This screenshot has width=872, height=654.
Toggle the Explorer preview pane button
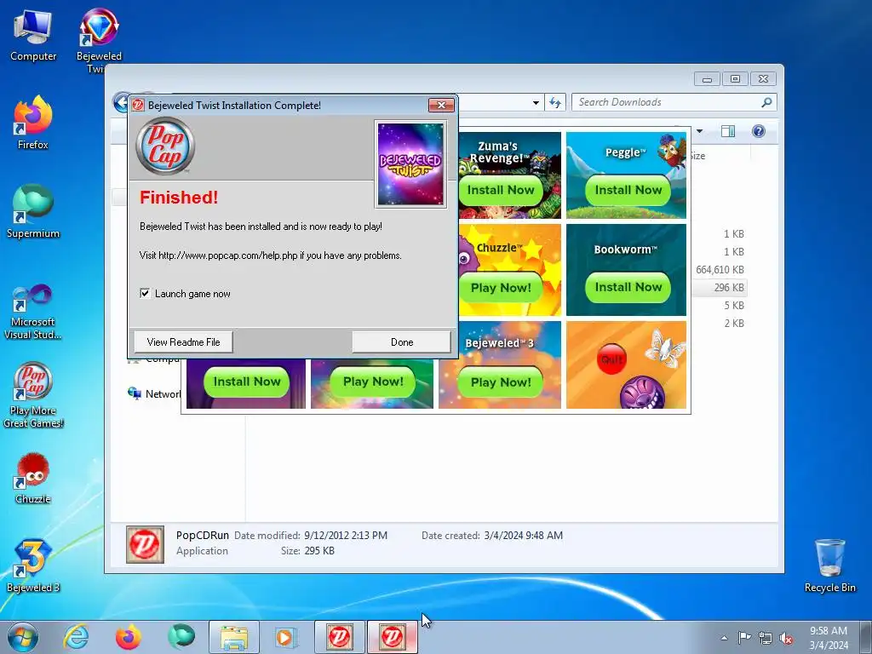(727, 131)
